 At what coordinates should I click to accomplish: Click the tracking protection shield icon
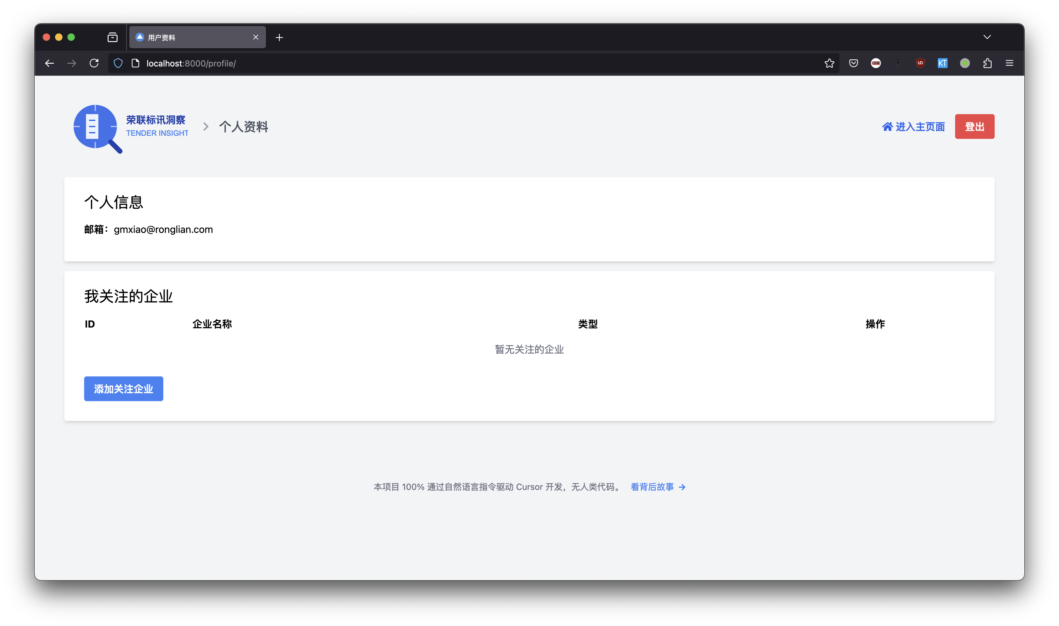coord(118,63)
